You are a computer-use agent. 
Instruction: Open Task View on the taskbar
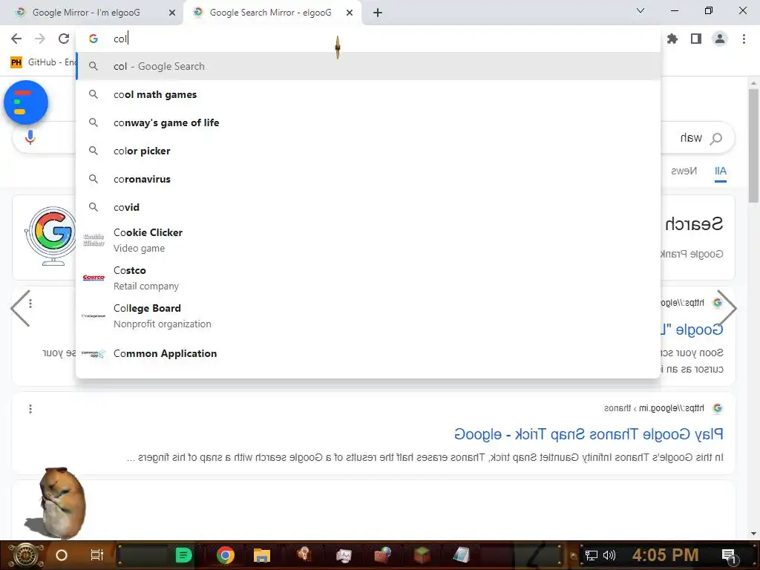[x=97, y=555]
